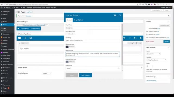The width and height of the screenshot is (174, 97).
Task: Collapse the Featured Image panel
Action: point(169,77)
